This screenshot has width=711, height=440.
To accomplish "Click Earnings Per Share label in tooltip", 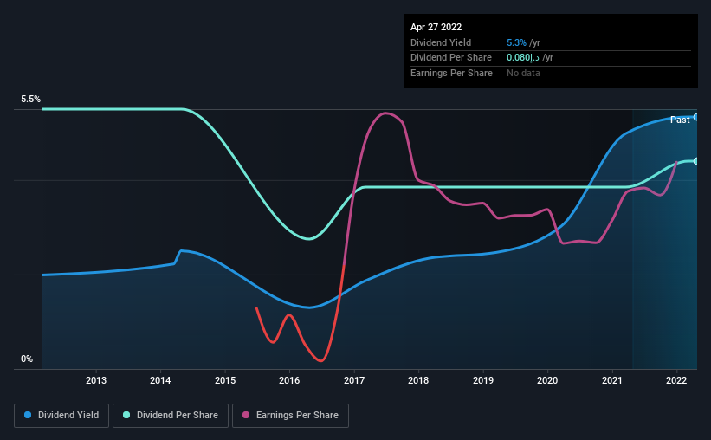I will point(451,73).
